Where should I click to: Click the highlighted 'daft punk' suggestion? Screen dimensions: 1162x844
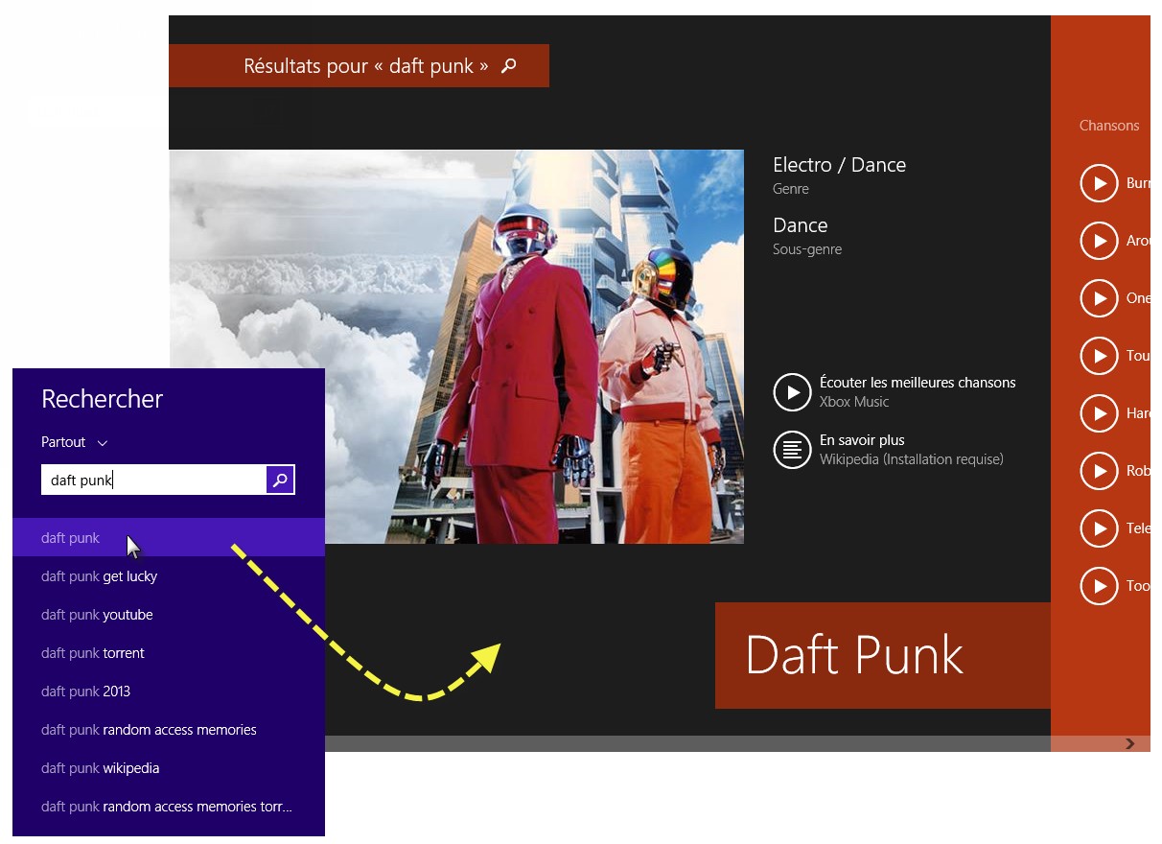(70, 538)
